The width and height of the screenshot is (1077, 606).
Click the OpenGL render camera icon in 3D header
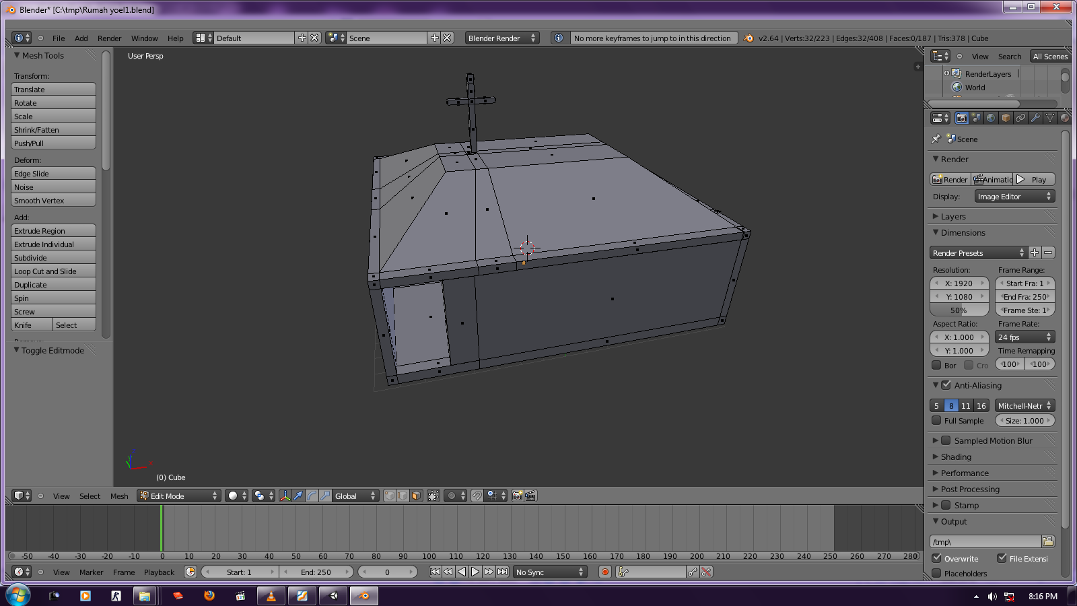517,496
